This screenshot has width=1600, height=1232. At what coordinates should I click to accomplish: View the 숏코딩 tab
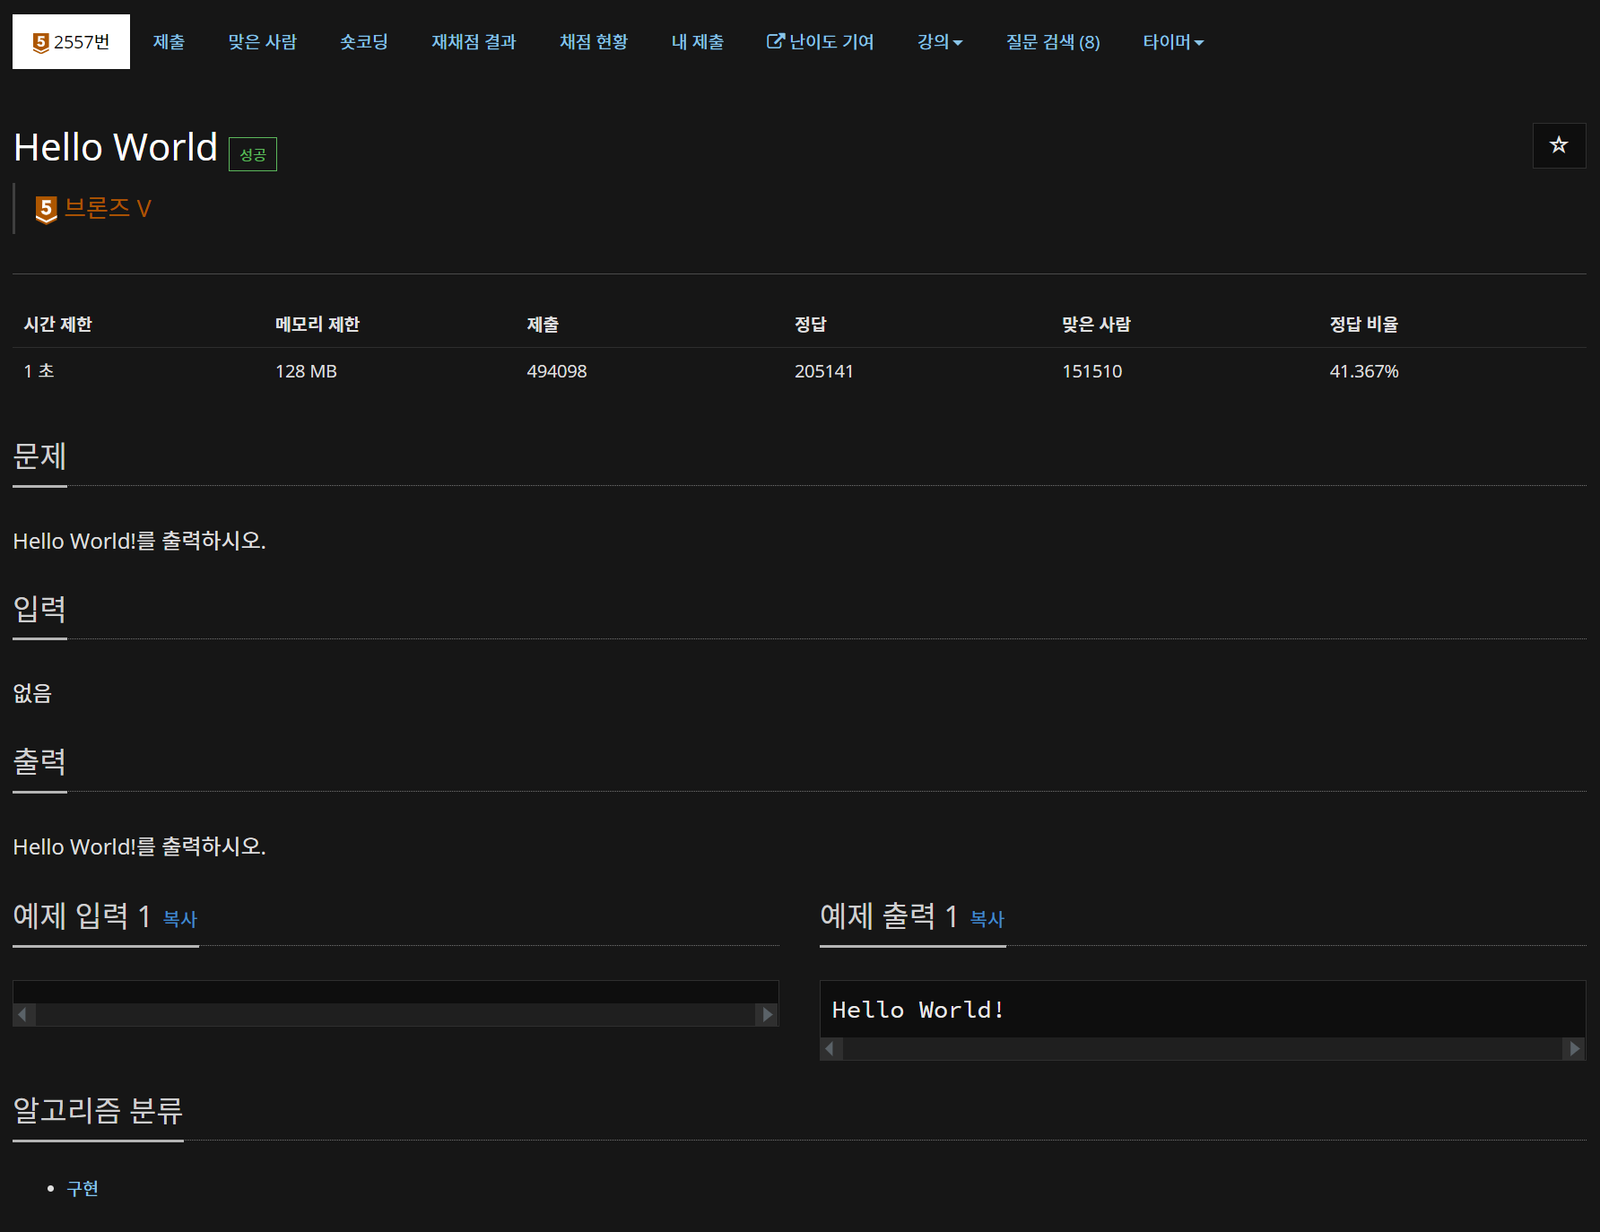coord(363,41)
